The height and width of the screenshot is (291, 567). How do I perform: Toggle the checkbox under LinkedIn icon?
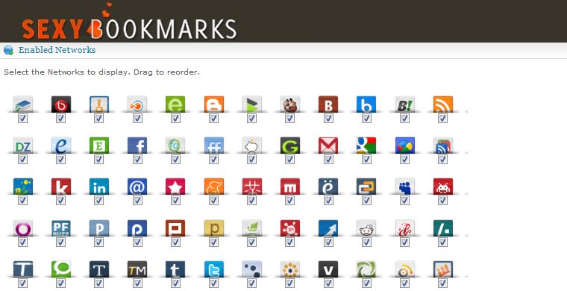(x=99, y=201)
